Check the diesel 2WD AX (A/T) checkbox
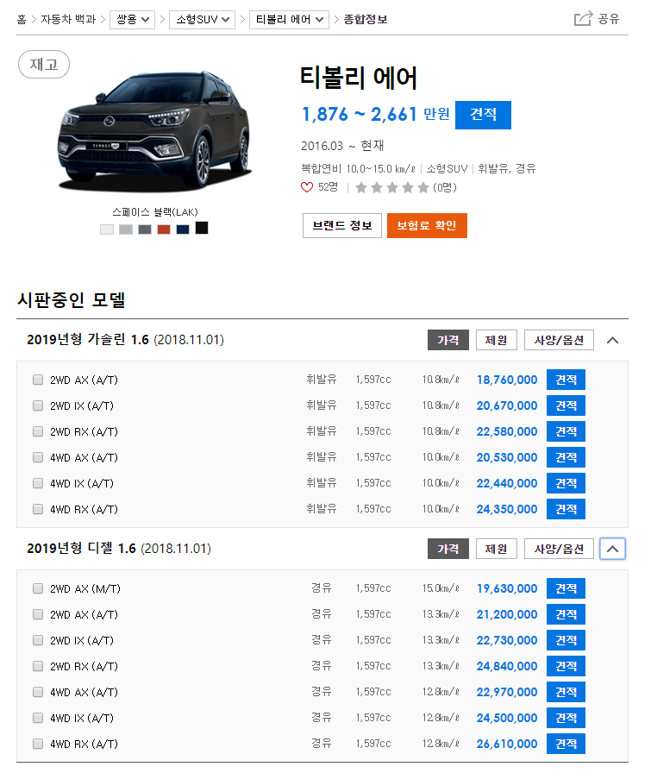The width and height of the screenshot is (651, 773). coord(38,614)
